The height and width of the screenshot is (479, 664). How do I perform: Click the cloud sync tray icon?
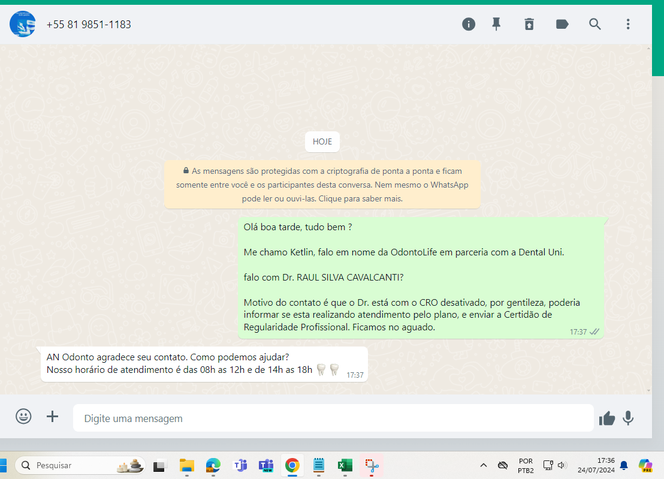coord(503,465)
